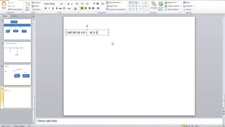Click the spell check status icon

[29, 126]
